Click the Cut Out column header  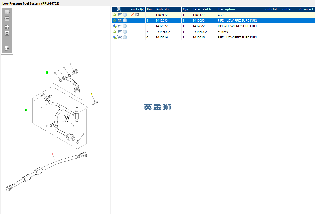[272, 9]
